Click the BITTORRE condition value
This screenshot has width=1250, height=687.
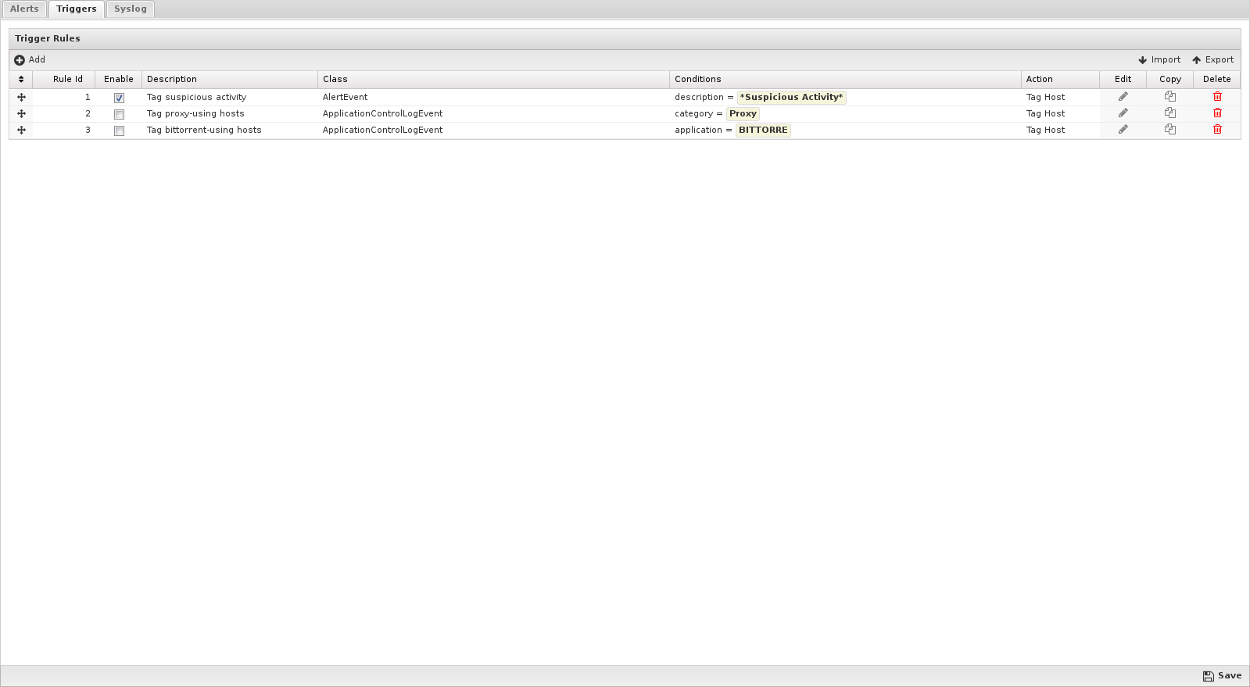coord(763,130)
